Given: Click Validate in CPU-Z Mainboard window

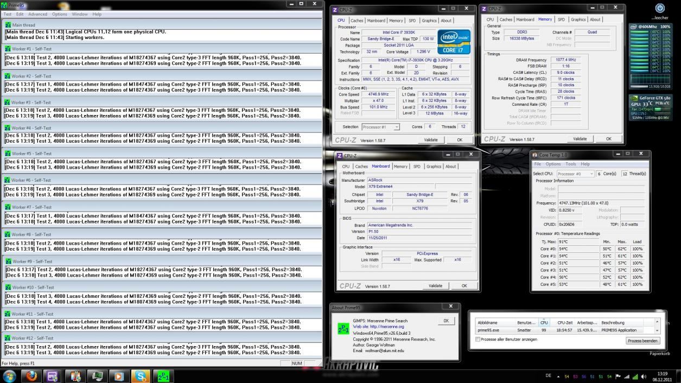Looking at the screenshot, I should pyautogui.click(x=436, y=285).
